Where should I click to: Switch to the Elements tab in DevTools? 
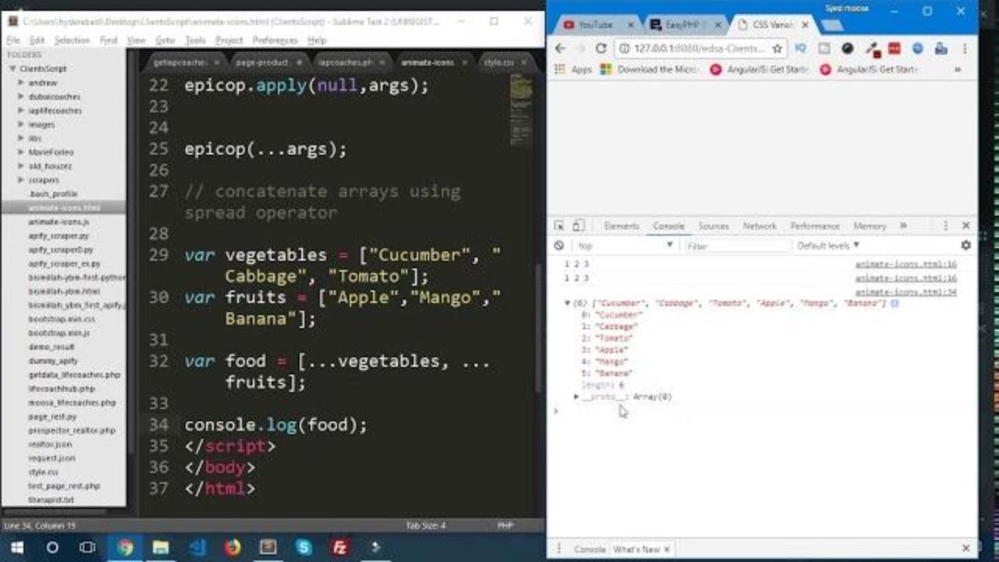[621, 226]
